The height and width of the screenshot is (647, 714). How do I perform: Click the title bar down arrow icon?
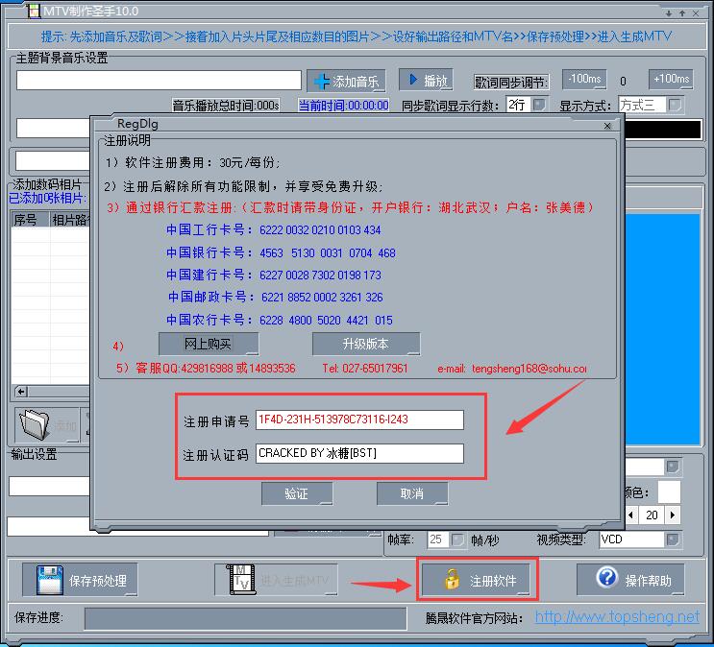point(669,13)
